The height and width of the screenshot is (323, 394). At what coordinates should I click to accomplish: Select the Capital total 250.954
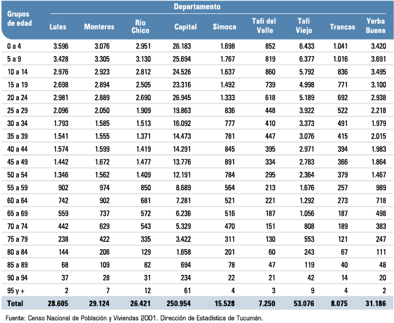pos(179,304)
